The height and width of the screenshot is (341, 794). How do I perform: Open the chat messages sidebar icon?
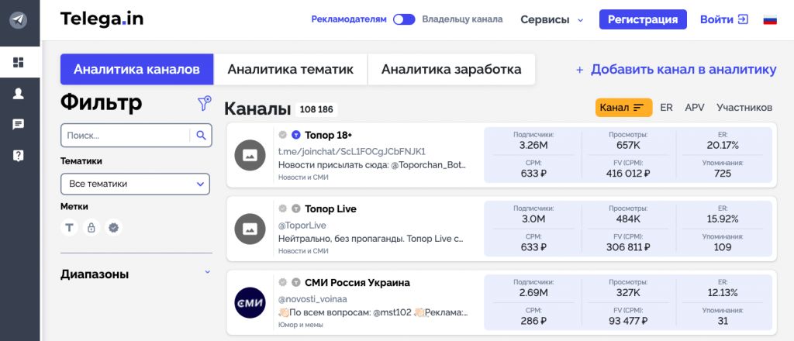[x=19, y=124]
